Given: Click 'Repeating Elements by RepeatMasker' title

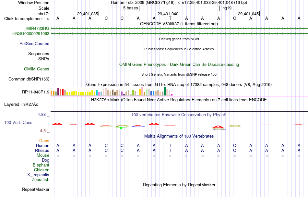Looking at the screenshot, I should [x=179, y=185].
